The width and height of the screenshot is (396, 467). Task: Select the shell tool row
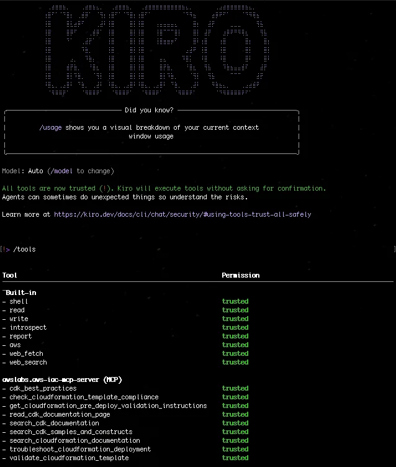[x=125, y=301]
